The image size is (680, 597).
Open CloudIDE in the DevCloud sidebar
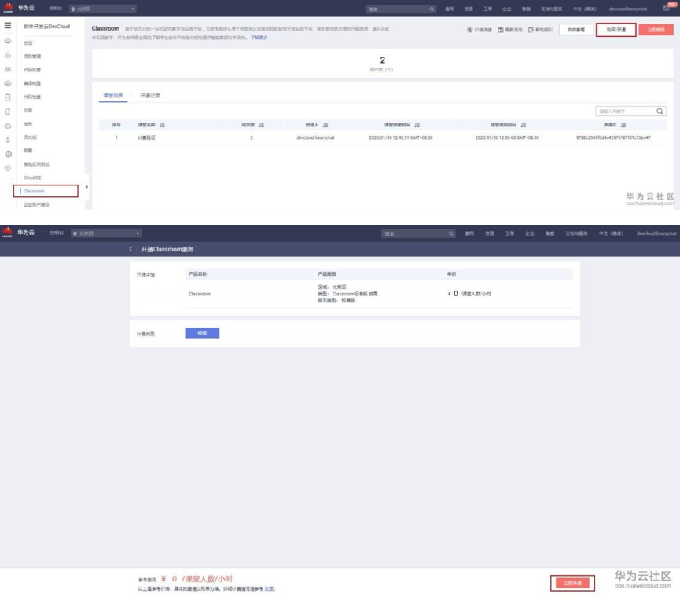coord(32,178)
